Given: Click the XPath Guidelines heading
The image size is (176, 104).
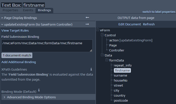Looking at the screenshot, I should click(14, 69).
